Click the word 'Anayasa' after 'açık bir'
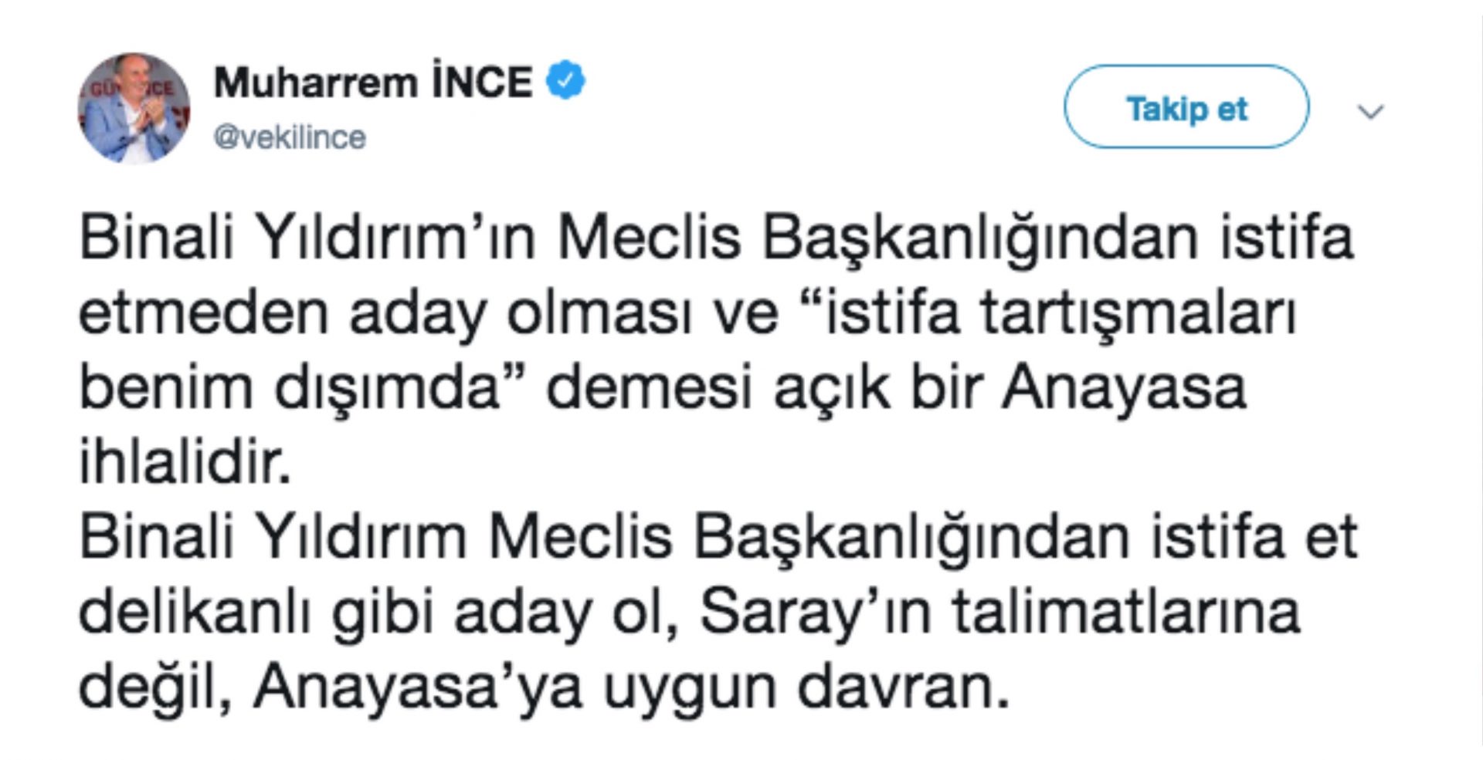 coord(1125,388)
